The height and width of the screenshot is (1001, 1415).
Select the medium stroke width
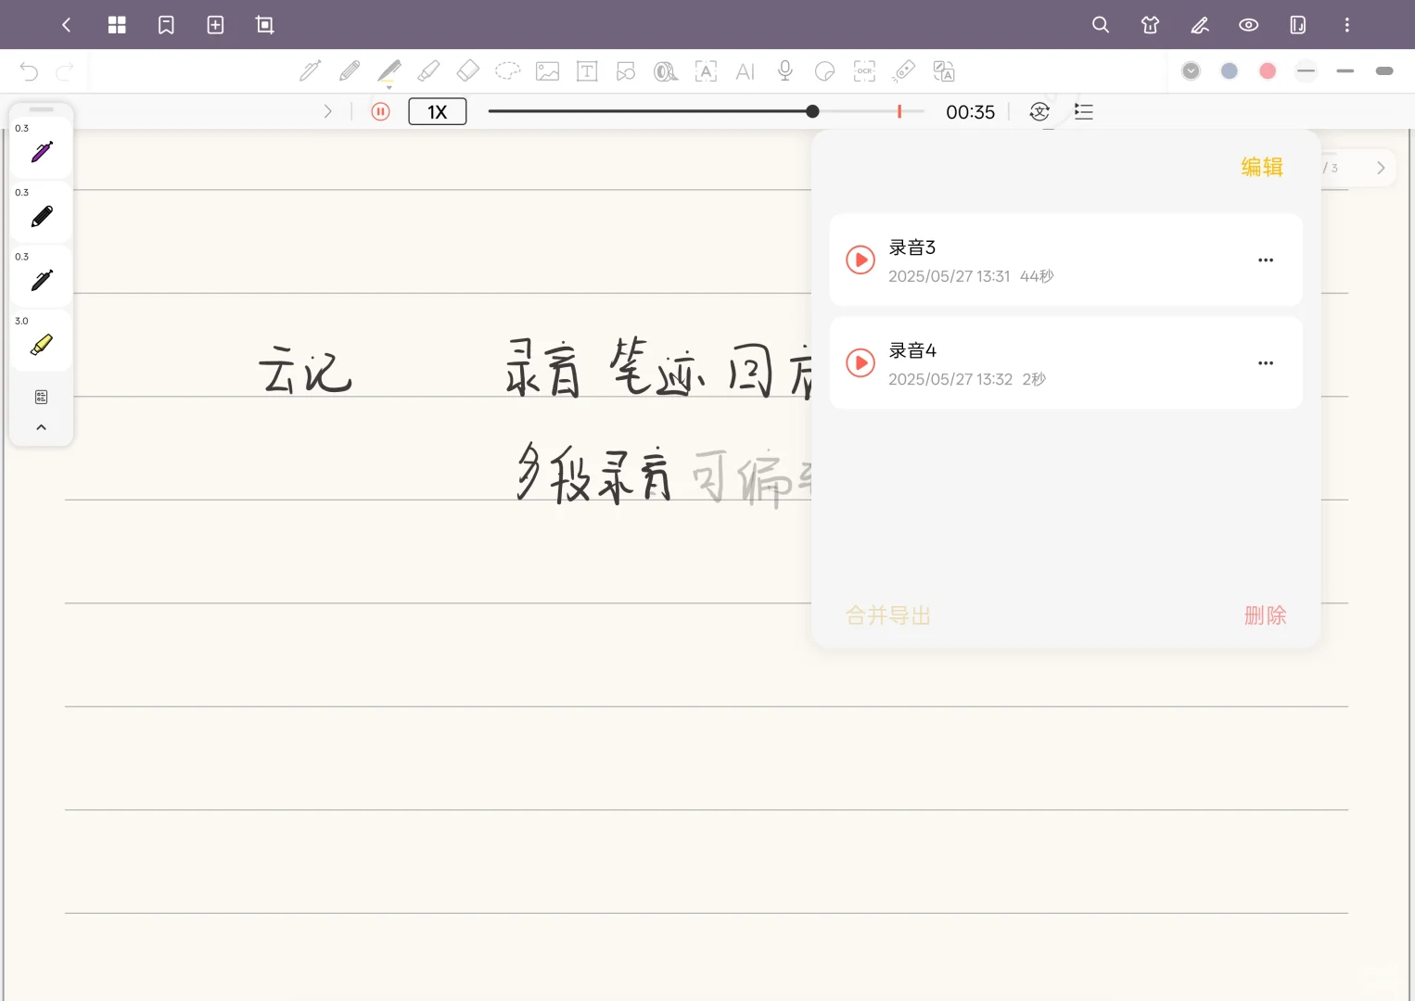coord(1345,71)
